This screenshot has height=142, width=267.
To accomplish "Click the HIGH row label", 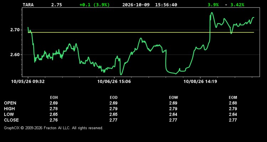I will point(9,109).
